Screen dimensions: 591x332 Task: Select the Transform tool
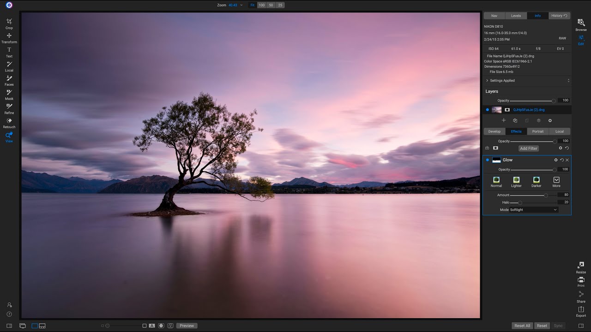pos(9,37)
